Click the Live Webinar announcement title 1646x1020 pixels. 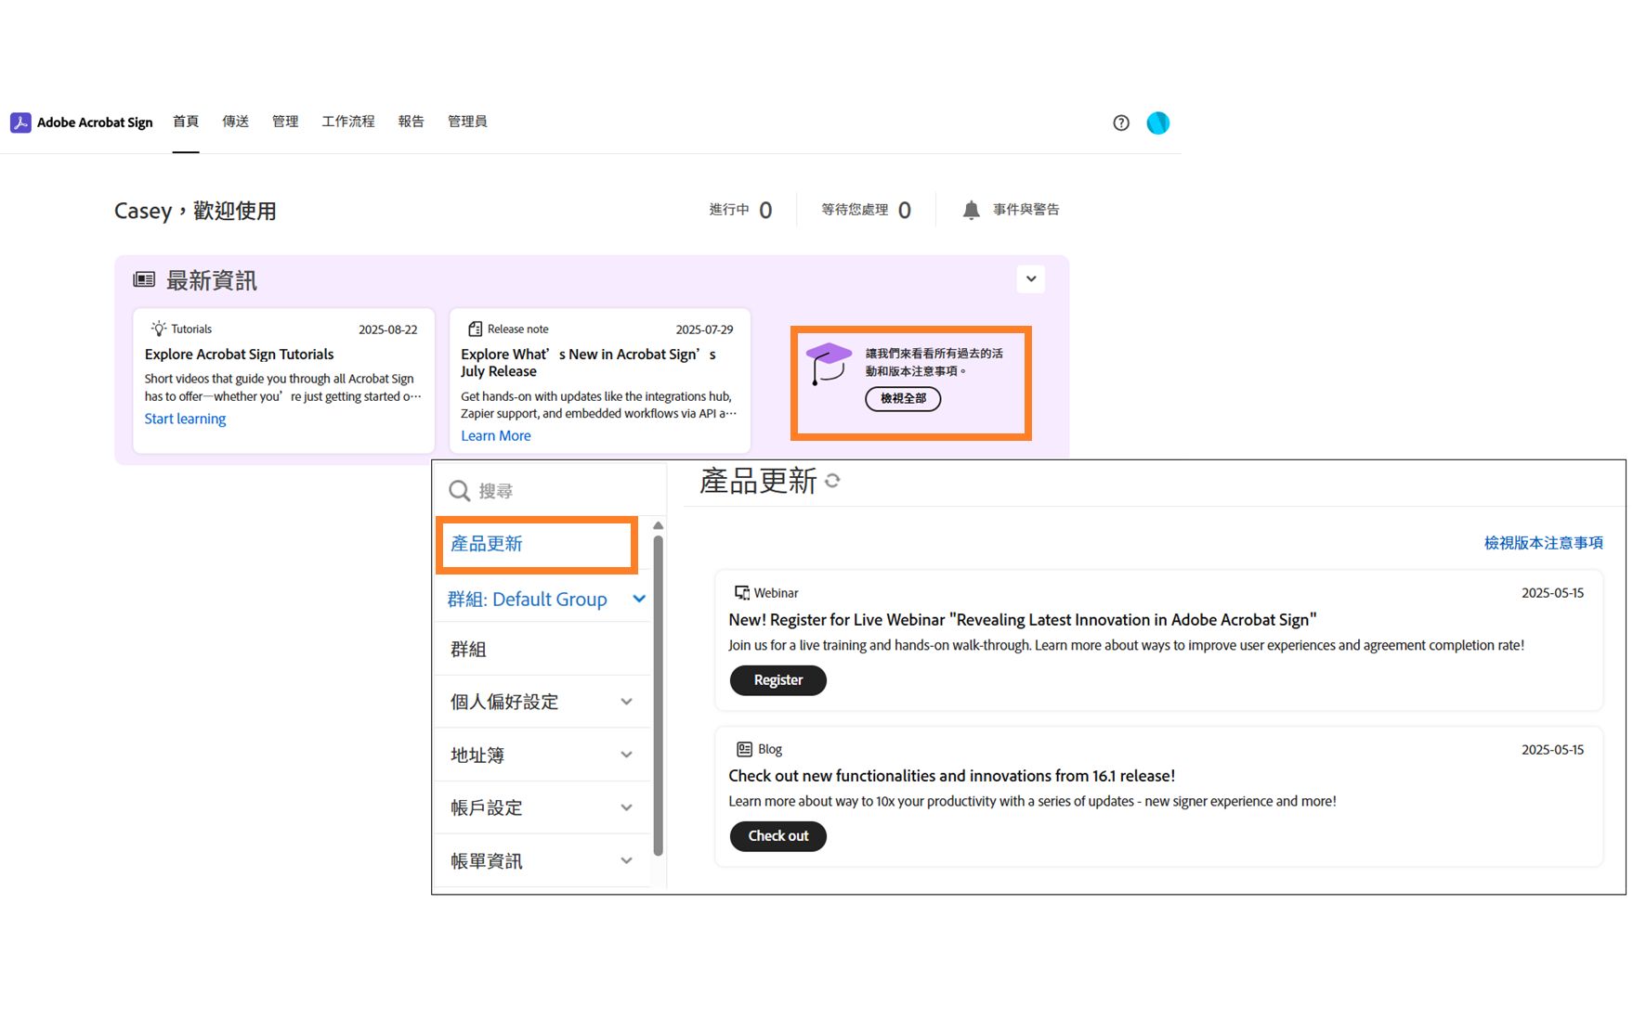(1023, 619)
